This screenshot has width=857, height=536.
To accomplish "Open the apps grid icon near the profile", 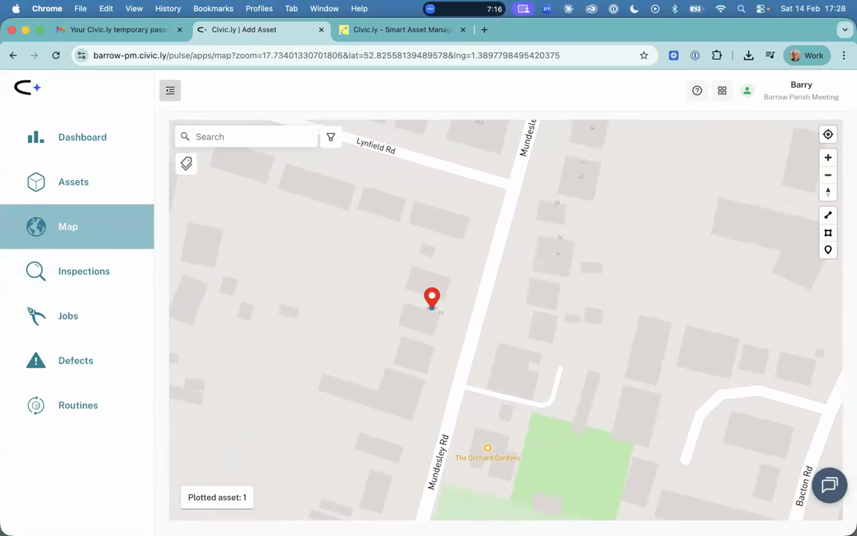I will pos(722,90).
